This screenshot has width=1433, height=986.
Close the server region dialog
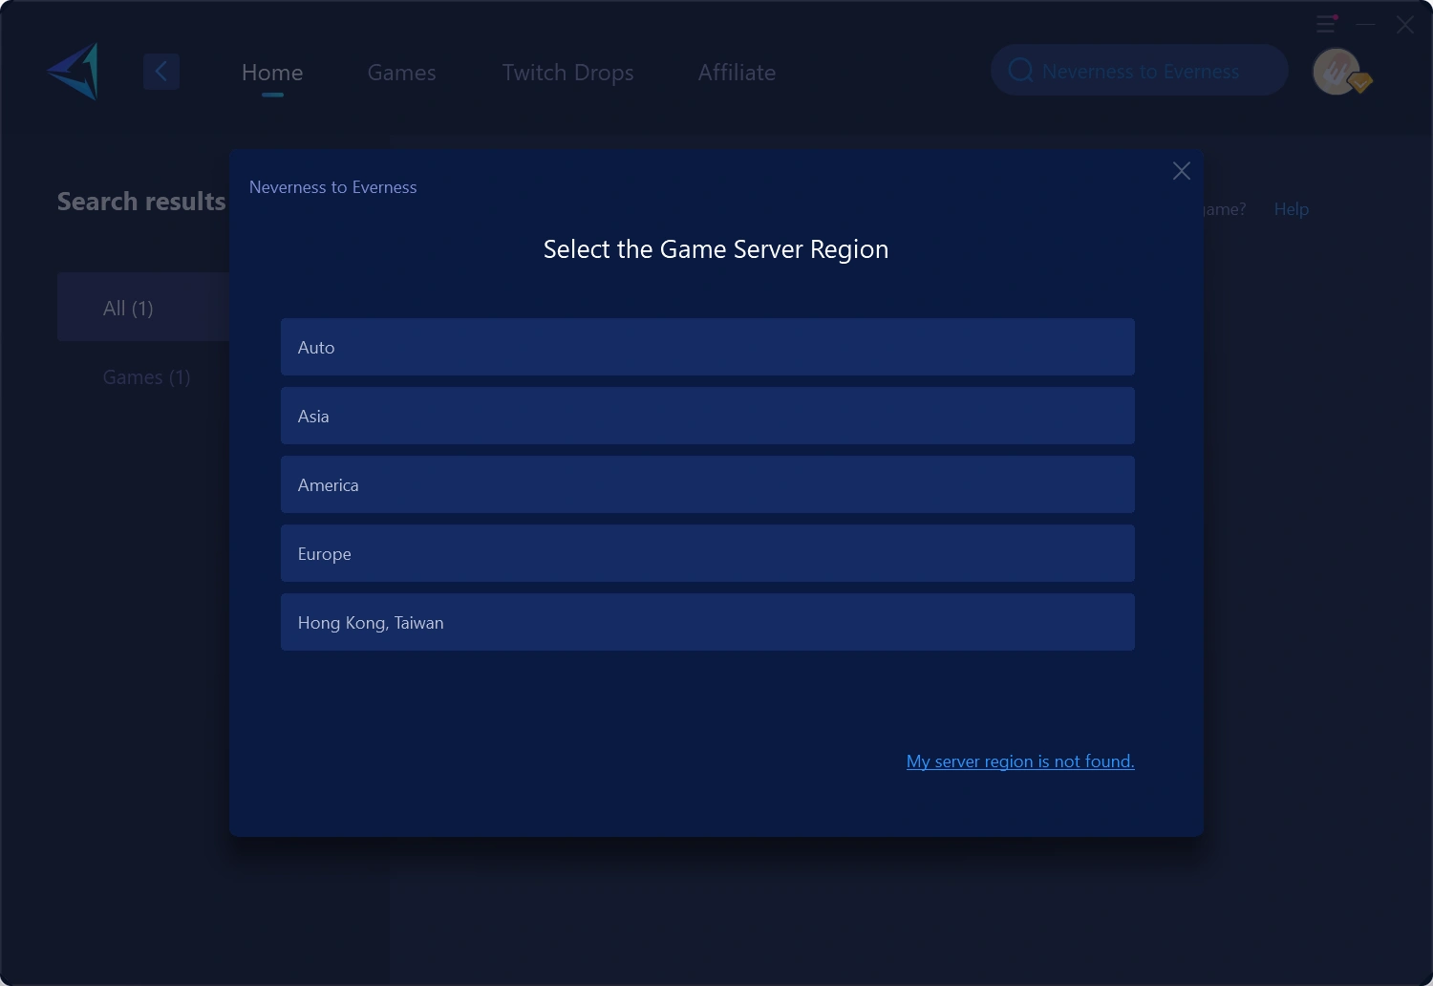point(1182,171)
